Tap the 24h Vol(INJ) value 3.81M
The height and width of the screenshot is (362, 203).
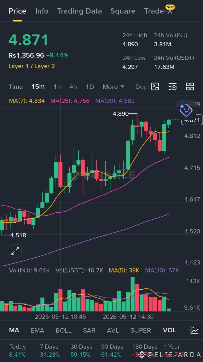(x=162, y=44)
